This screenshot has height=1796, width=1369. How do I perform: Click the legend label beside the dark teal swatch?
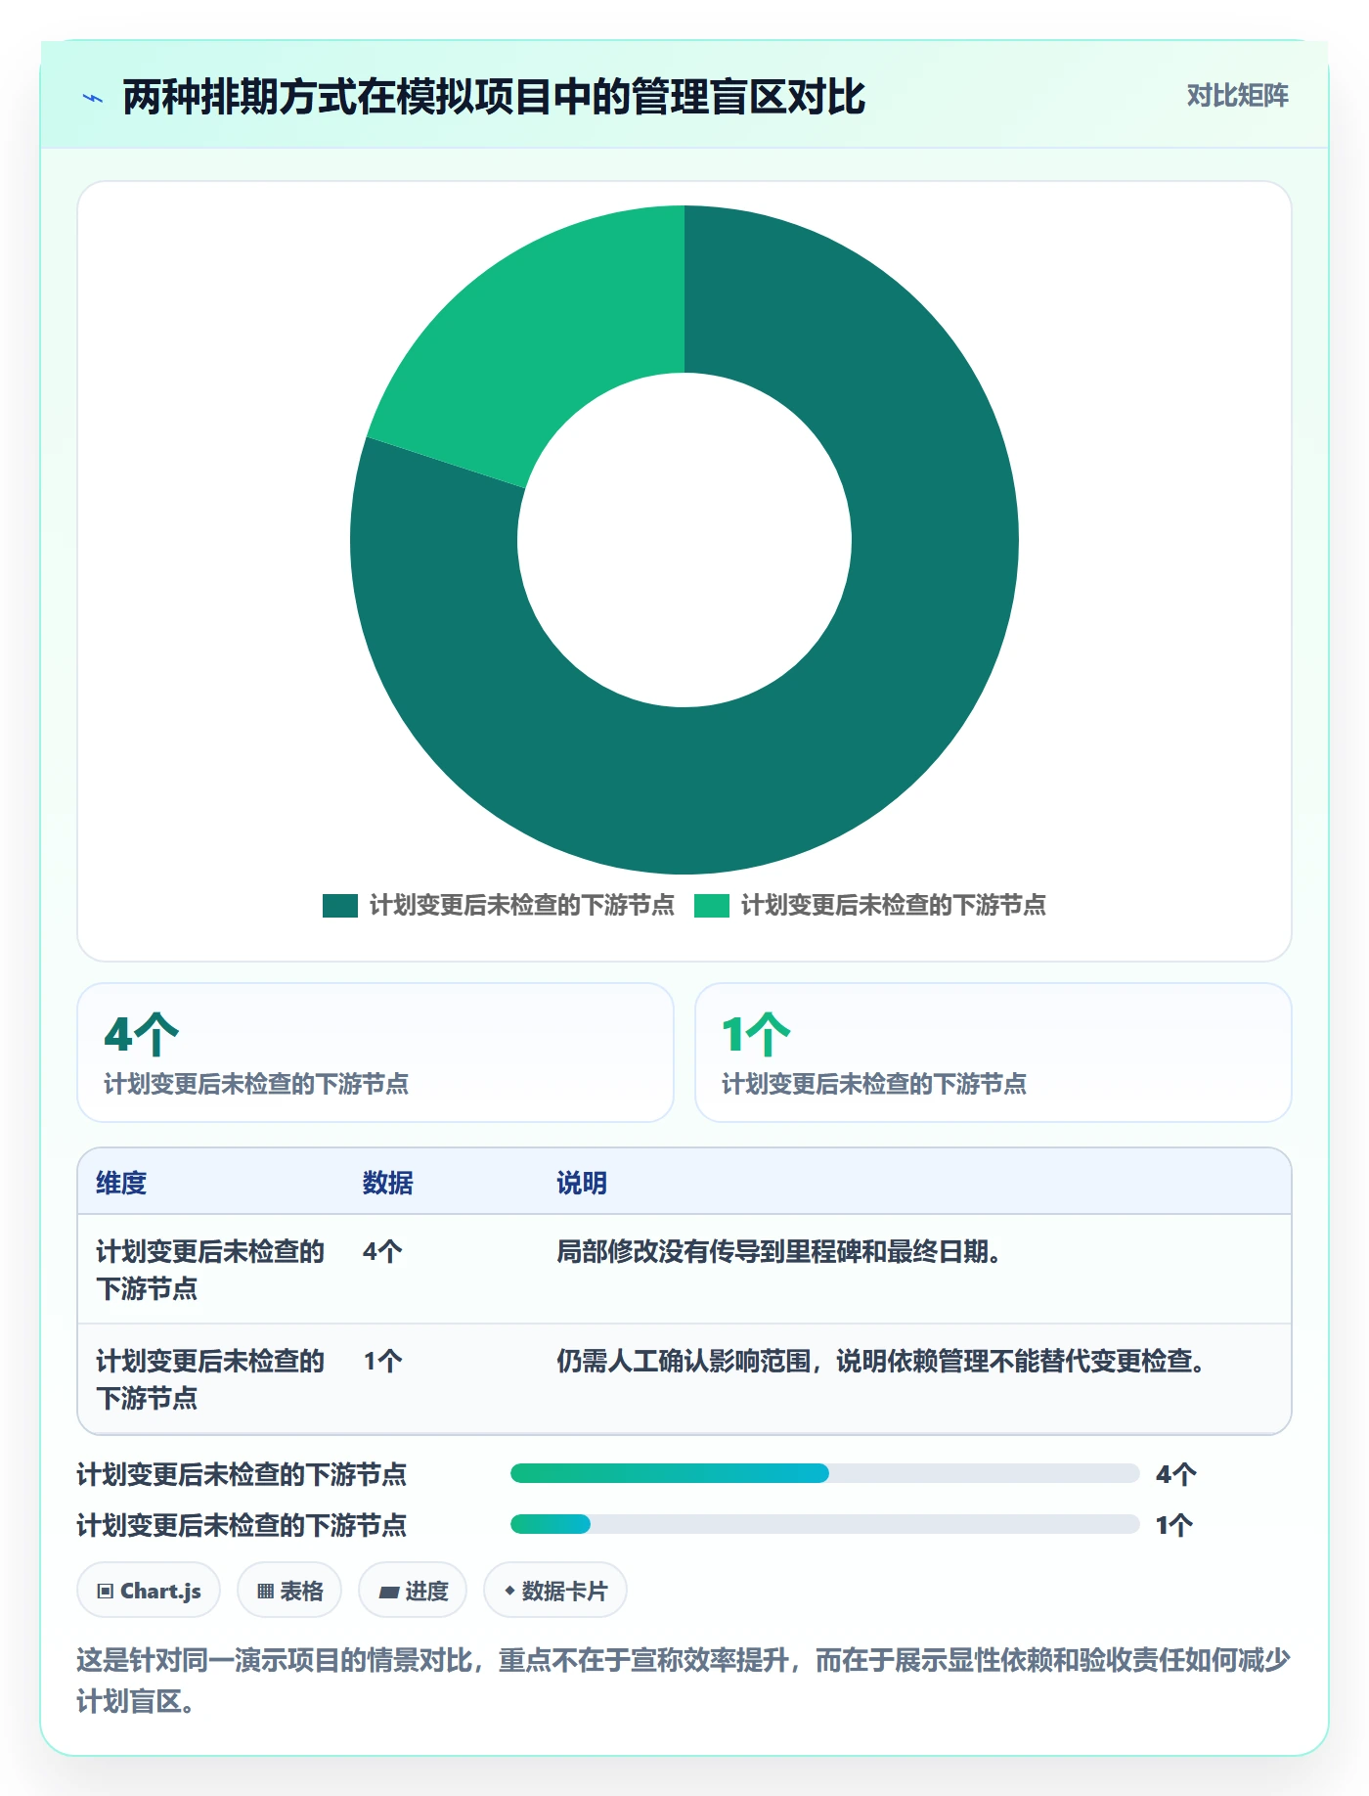(522, 905)
